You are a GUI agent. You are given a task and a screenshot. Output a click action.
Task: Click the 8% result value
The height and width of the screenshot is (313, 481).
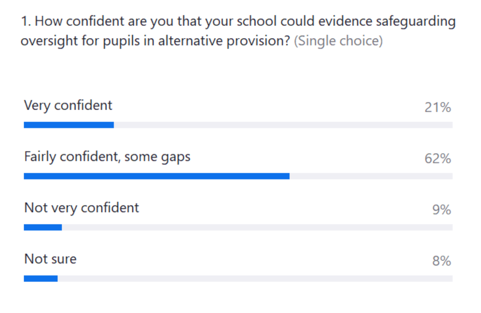(442, 261)
